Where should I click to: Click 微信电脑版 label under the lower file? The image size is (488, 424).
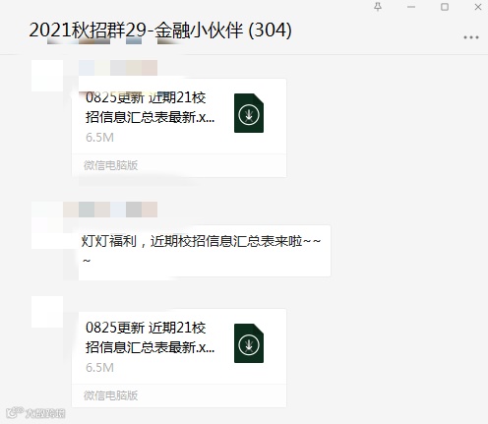[x=110, y=395]
